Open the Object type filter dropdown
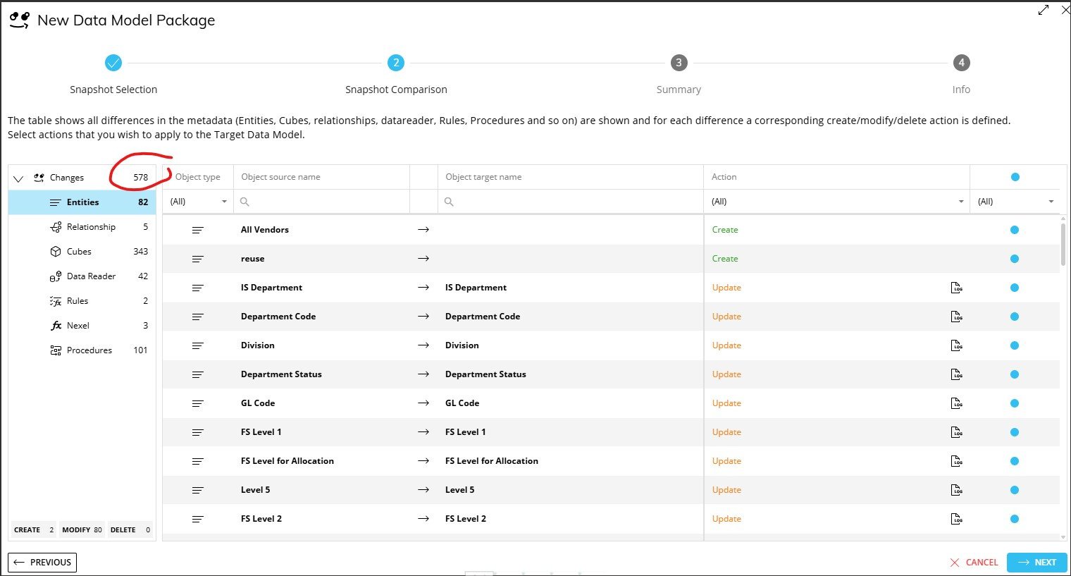This screenshot has width=1071, height=576. 224,202
